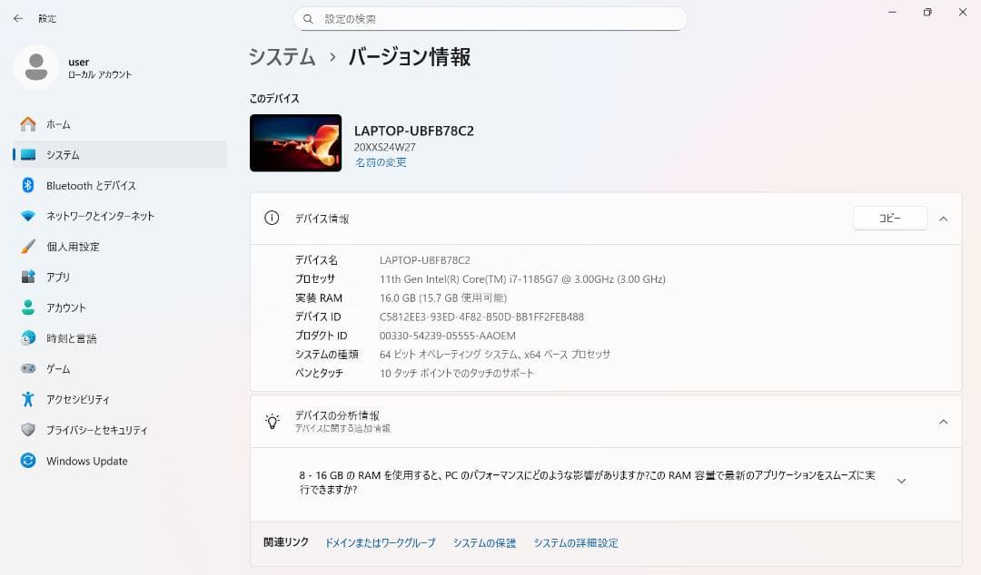Click the システム monitor icon
981x575 pixels.
click(28, 155)
